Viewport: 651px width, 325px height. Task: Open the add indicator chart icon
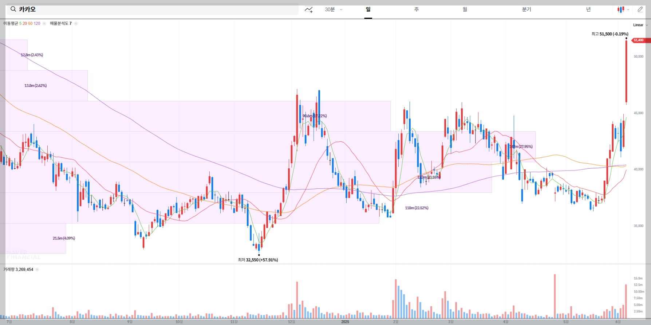309,9
